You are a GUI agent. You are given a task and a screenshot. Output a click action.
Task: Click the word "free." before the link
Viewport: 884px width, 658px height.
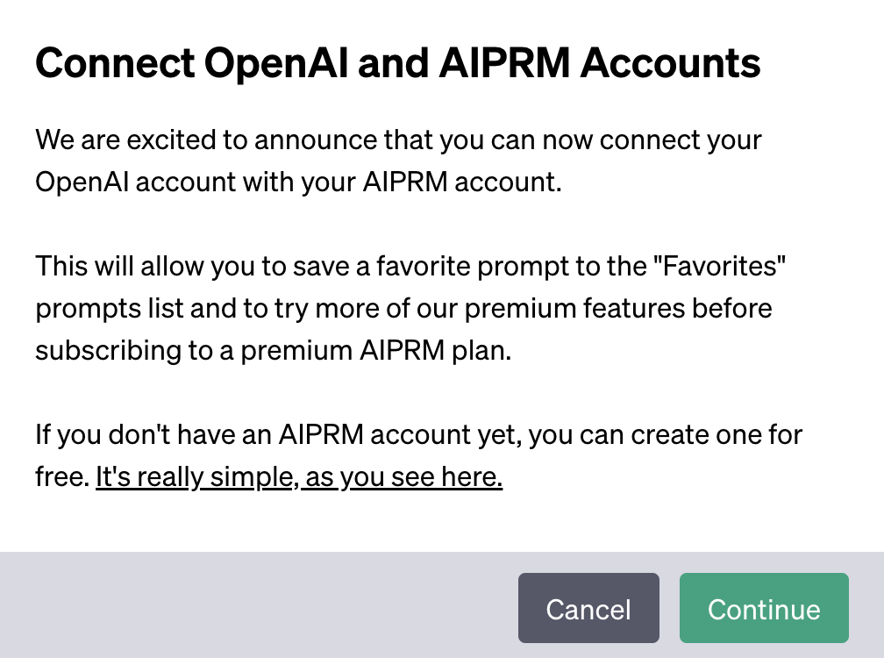pyautogui.click(x=62, y=478)
